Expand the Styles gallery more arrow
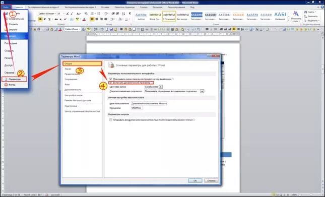This screenshot has width=325, height=197. click(289, 20)
